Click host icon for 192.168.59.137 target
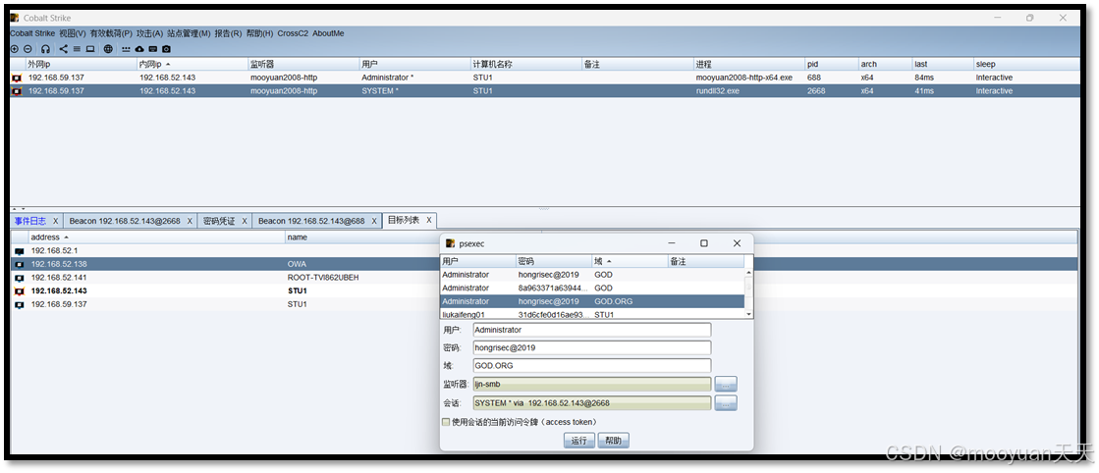The image size is (1099, 473). click(x=19, y=304)
